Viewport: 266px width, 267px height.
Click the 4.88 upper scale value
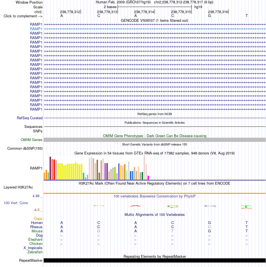36,196
